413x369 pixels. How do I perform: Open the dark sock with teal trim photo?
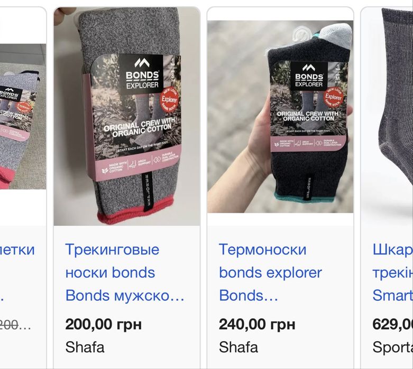click(x=280, y=117)
